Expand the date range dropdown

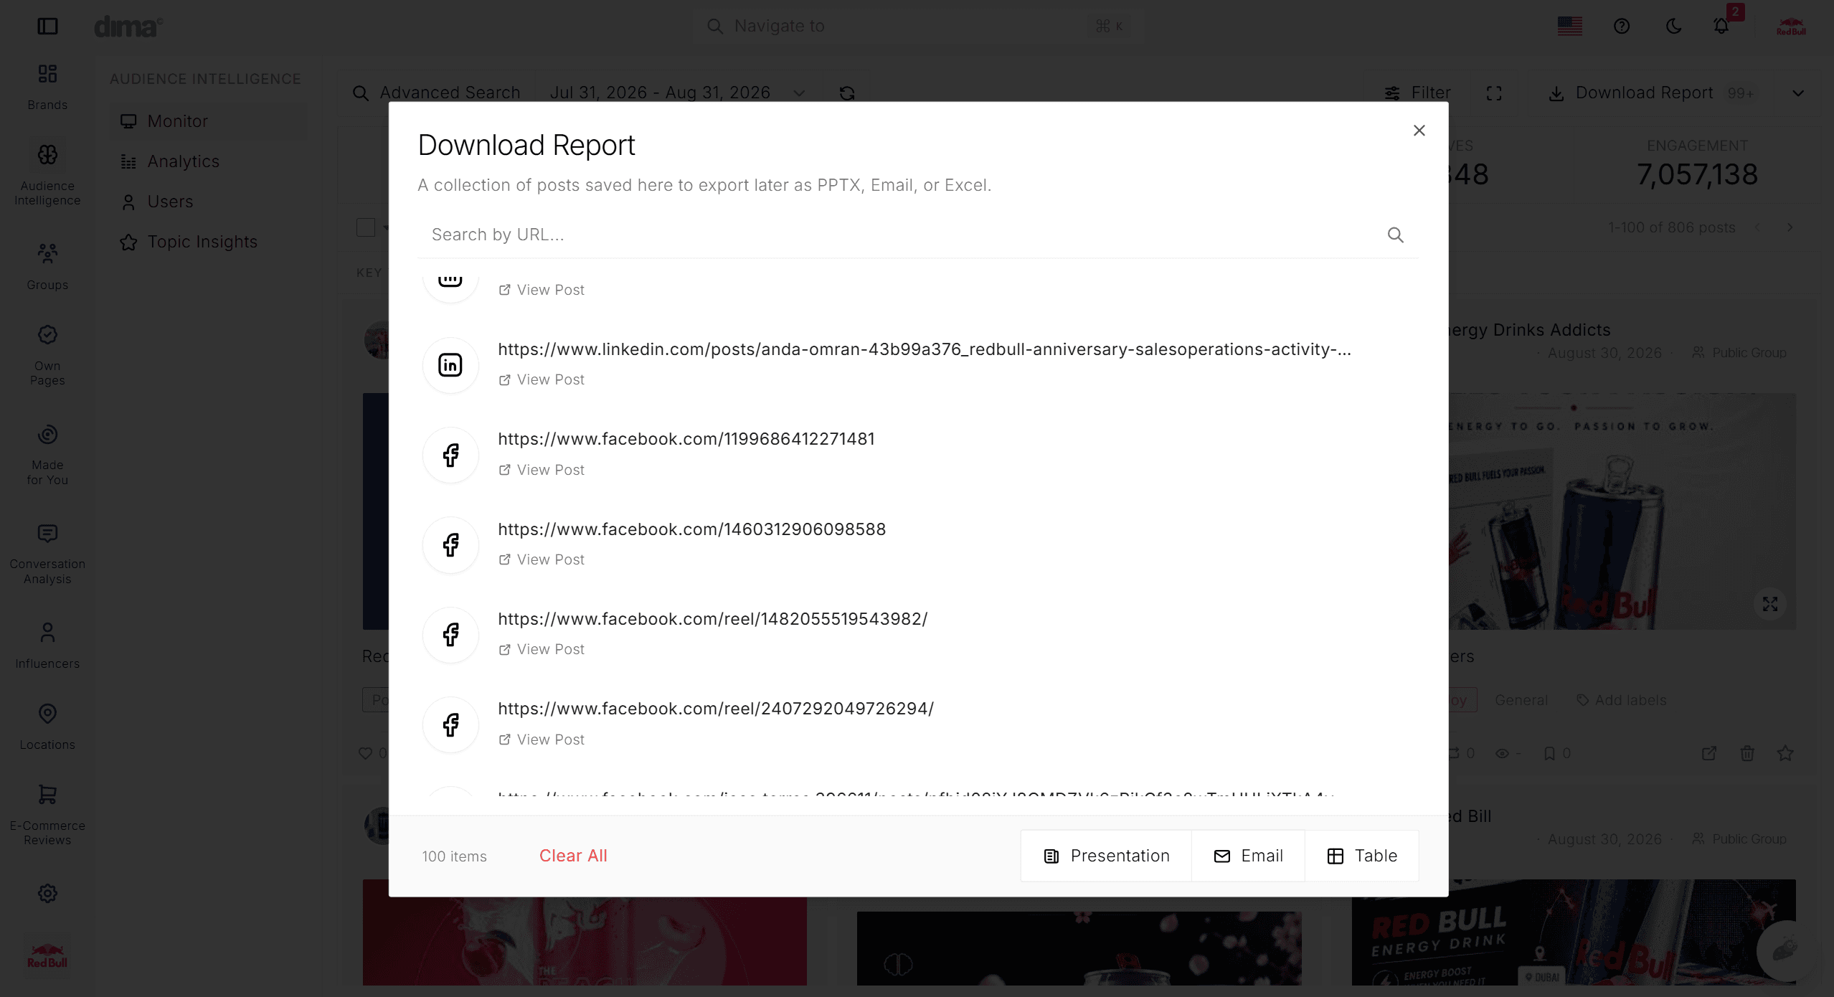(799, 93)
